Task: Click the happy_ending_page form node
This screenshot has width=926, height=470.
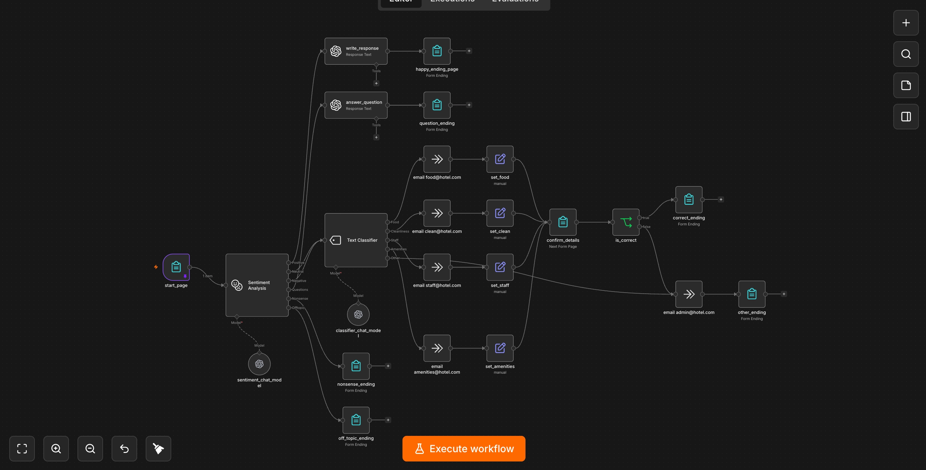Action: click(437, 51)
